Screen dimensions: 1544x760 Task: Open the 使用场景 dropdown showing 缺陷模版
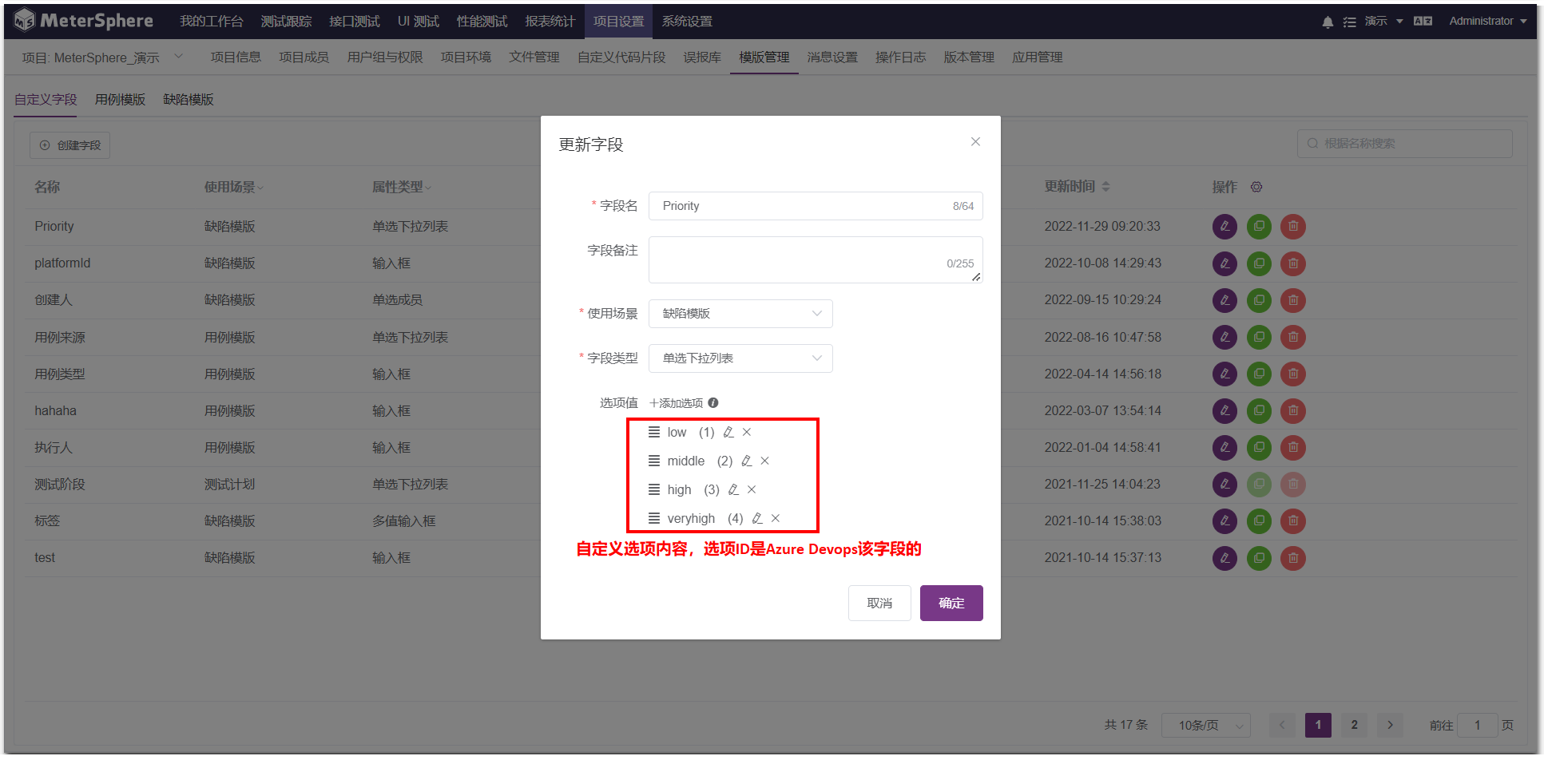tap(740, 313)
